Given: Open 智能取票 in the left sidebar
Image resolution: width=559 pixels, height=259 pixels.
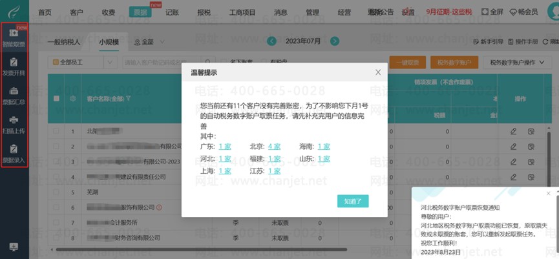Looking at the screenshot, I should 14,38.
